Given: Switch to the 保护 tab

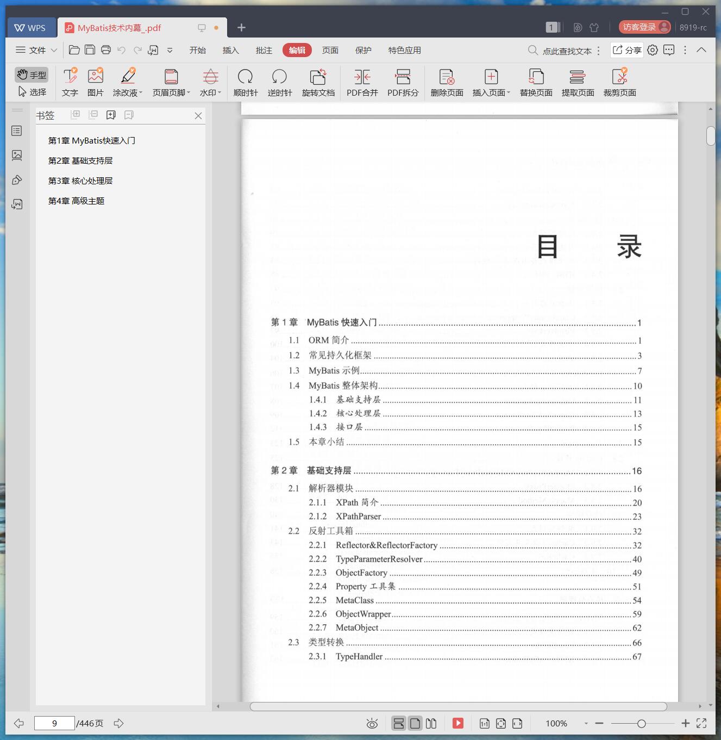Looking at the screenshot, I should click(363, 50).
